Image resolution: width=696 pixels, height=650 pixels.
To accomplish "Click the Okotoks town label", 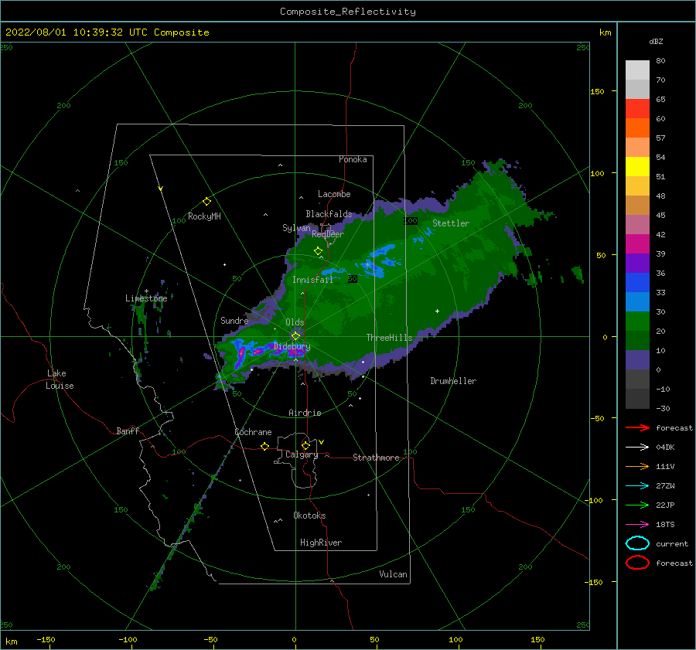I will click(309, 516).
